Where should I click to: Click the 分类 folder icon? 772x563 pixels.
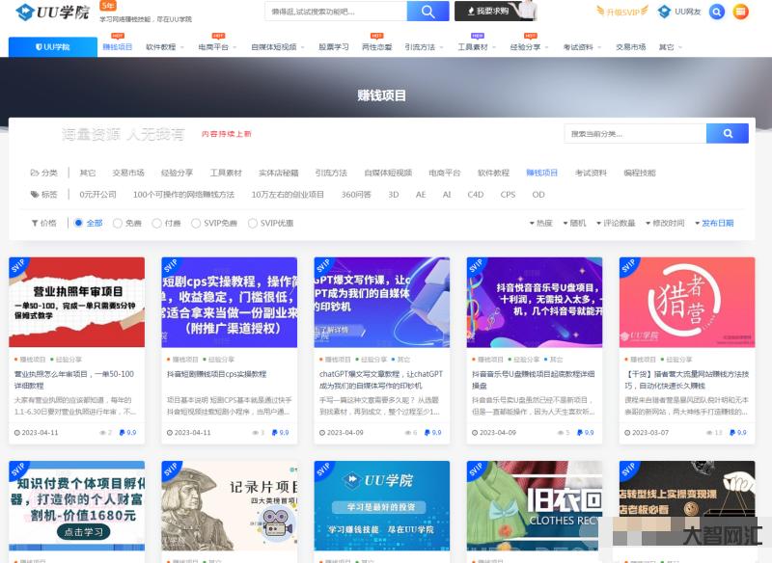35,173
